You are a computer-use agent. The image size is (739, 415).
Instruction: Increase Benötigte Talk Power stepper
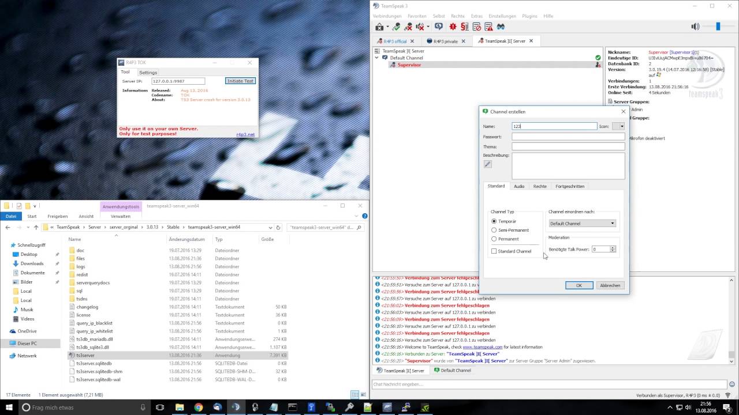613,247
